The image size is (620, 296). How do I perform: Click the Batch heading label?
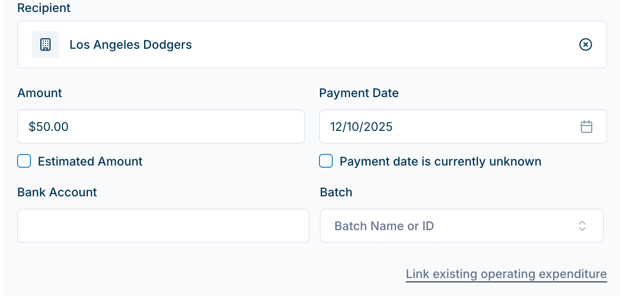pos(336,192)
